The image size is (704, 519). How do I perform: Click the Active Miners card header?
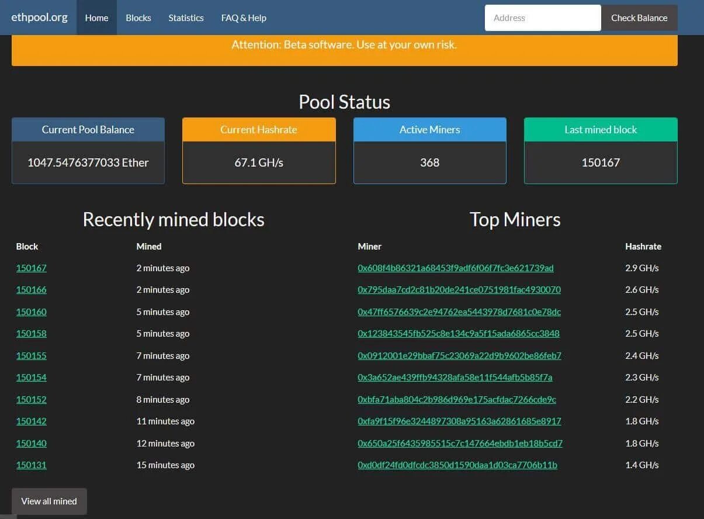430,130
